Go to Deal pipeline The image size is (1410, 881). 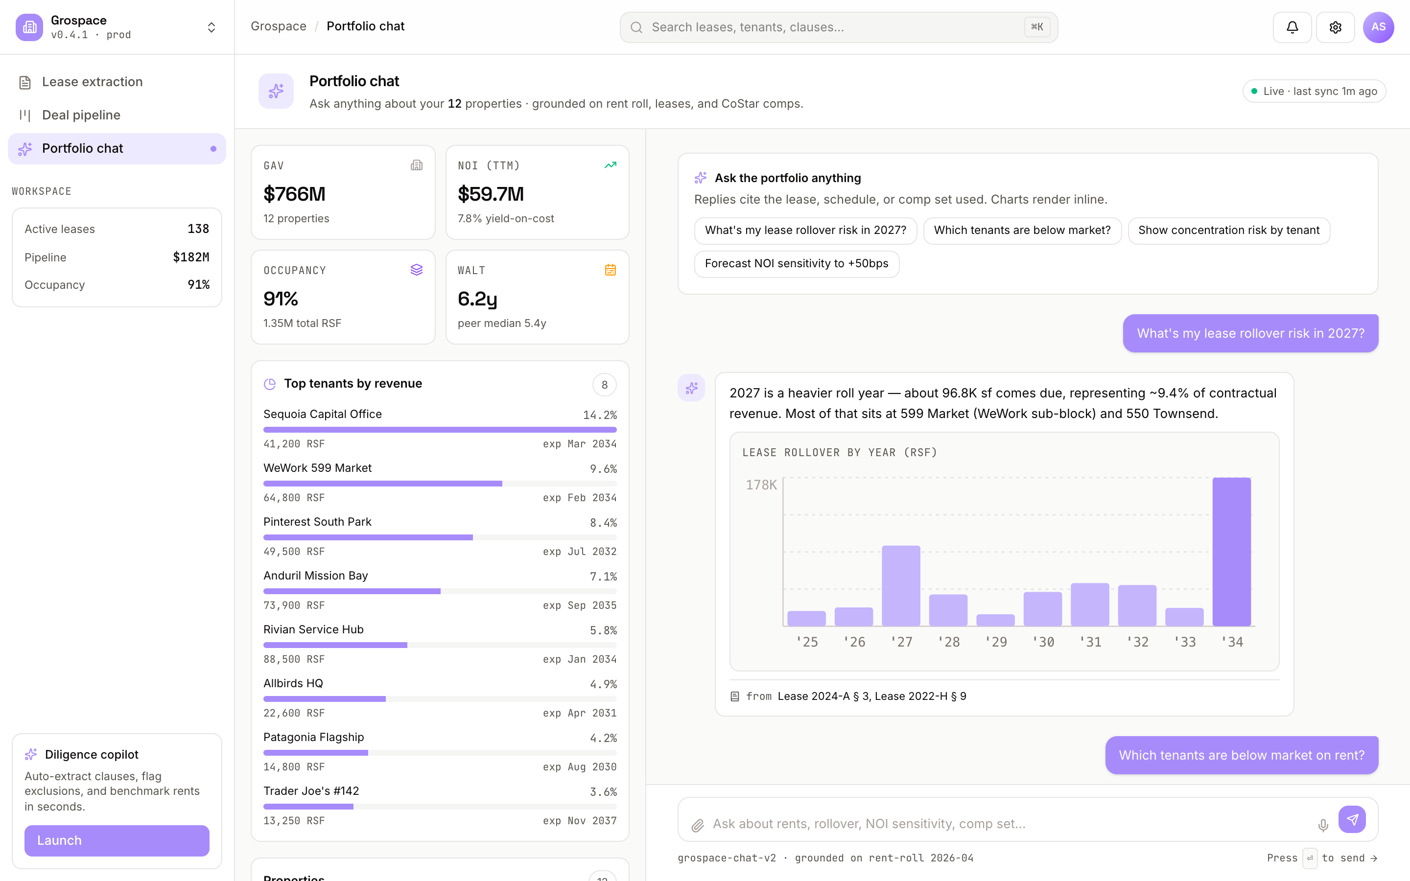pyautogui.click(x=117, y=116)
